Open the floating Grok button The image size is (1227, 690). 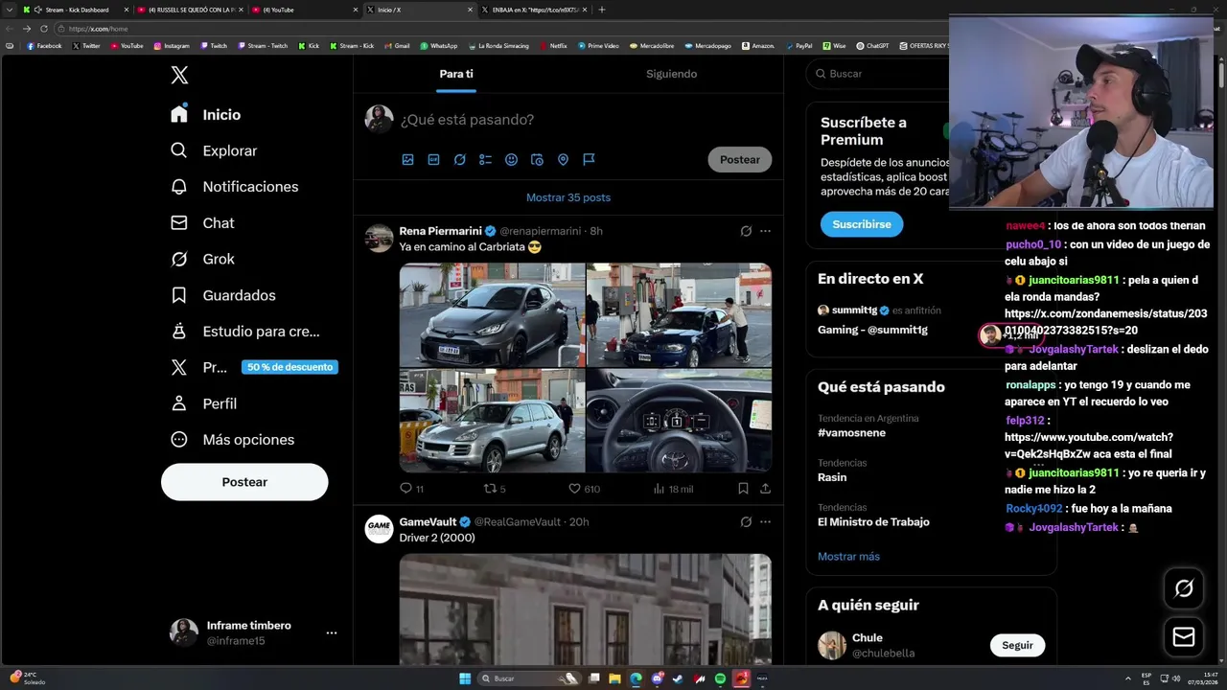(x=1184, y=588)
